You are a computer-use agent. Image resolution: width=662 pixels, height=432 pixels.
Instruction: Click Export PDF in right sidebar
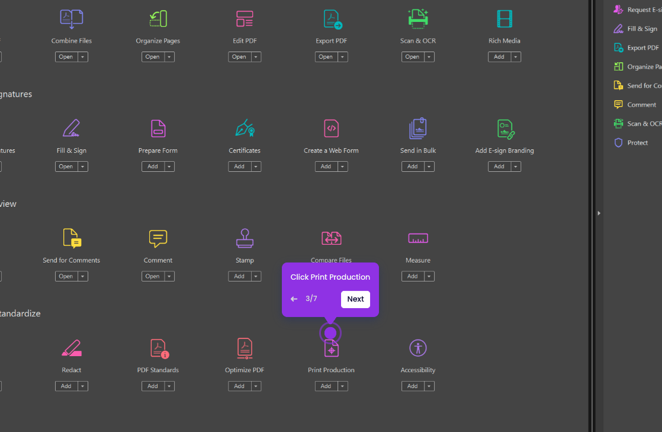(x=637, y=48)
